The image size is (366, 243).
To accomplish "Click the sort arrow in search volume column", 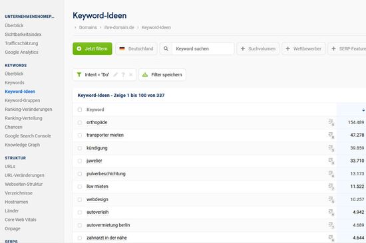I will coord(363,110).
